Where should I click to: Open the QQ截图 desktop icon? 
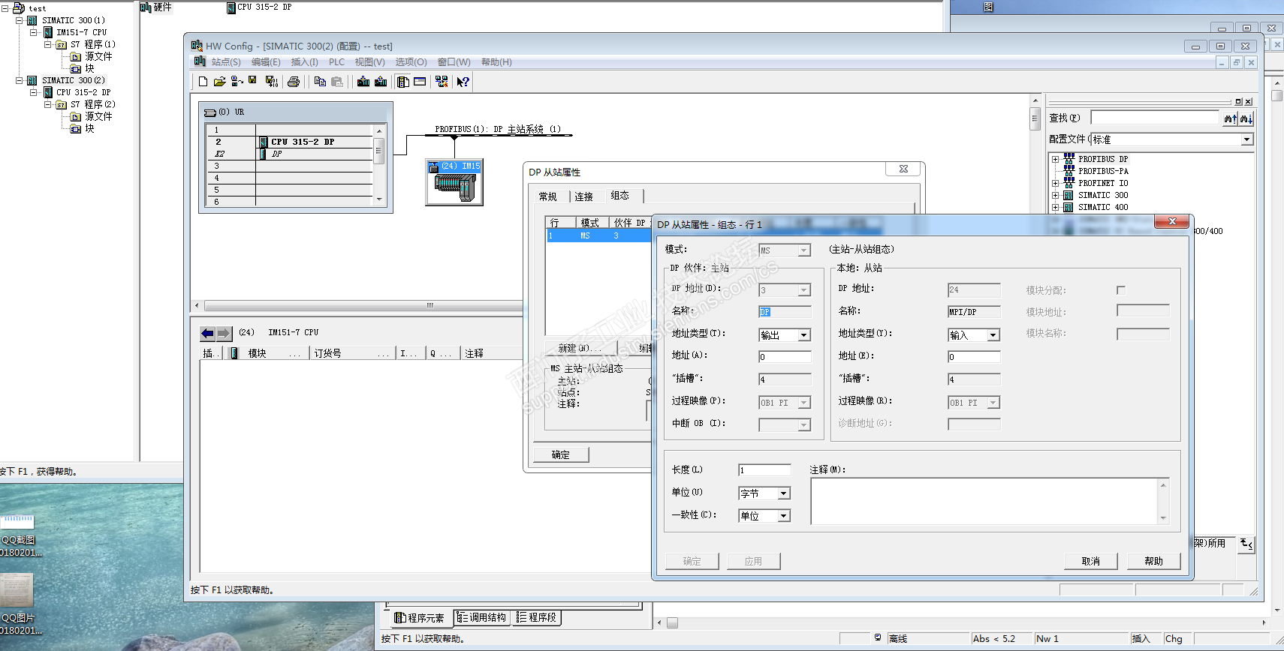pos(17,522)
